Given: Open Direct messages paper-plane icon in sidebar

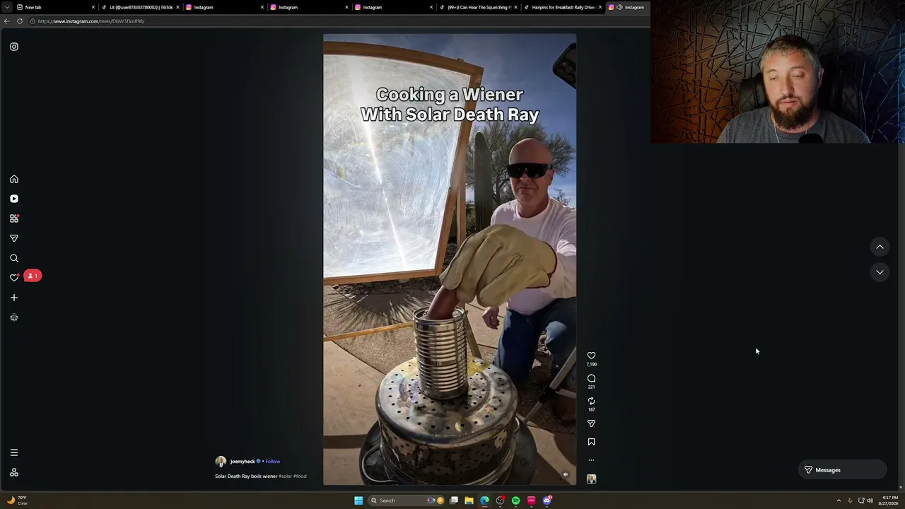Looking at the screenshot, I should point(14,238).
